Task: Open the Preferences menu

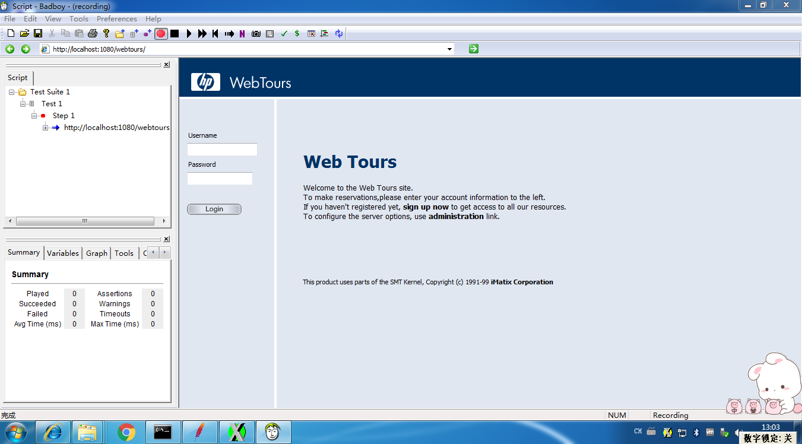Action: (117, 19)
